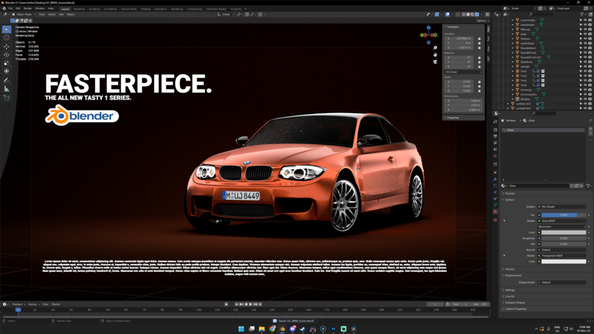Click the viewport pan hand icon
The width and height of the screenshot is (594, 334).
click(x=435, y=55)
